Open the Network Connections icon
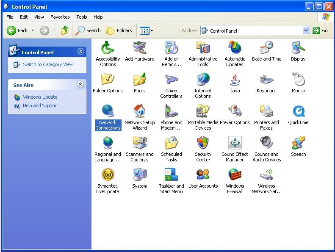 click(x=108, y=112)
